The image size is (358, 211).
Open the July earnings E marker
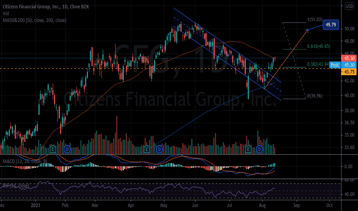pyautogui.click(x=248, y=149)
